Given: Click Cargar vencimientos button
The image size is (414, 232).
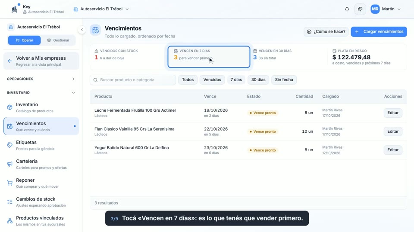Looking at the screenshot, I should click(379, 31).
